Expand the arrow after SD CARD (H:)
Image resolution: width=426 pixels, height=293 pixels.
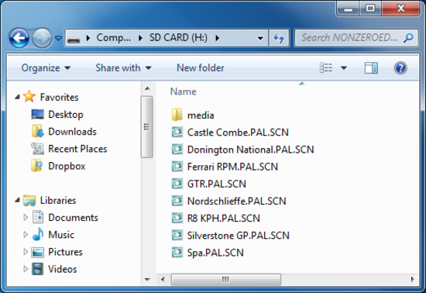pyautogui.click(x=217, y=38)
